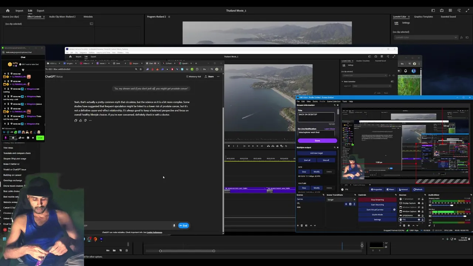This screenshot has width=473, height=266.
Task: Open the Essential Sound panel tab
Action: pyautogui.click(x=448, y=17)
